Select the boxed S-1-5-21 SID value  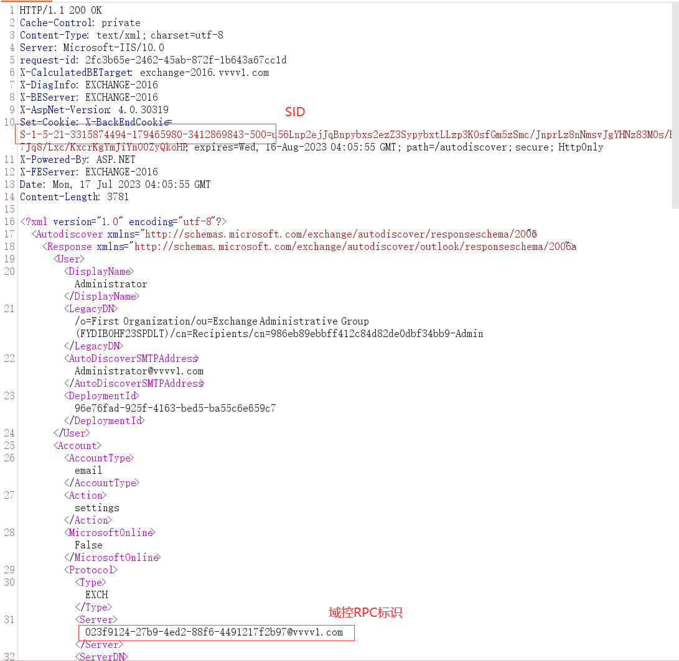(x=143, y=134)
